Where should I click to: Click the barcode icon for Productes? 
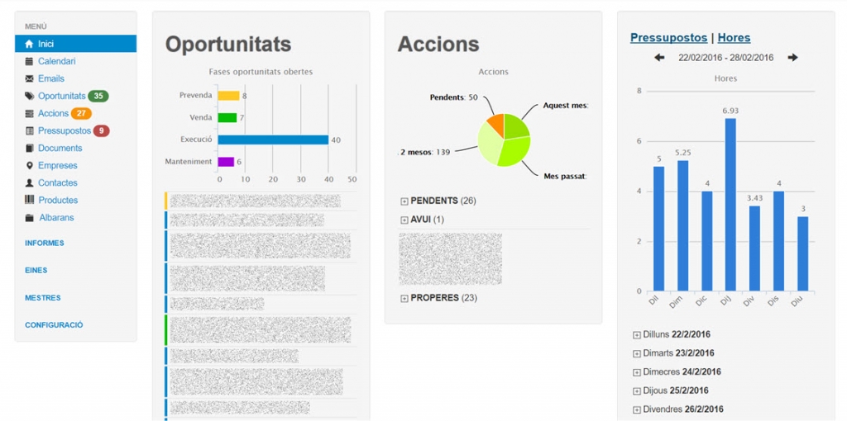pyautogui.click(x=29, y=200)
